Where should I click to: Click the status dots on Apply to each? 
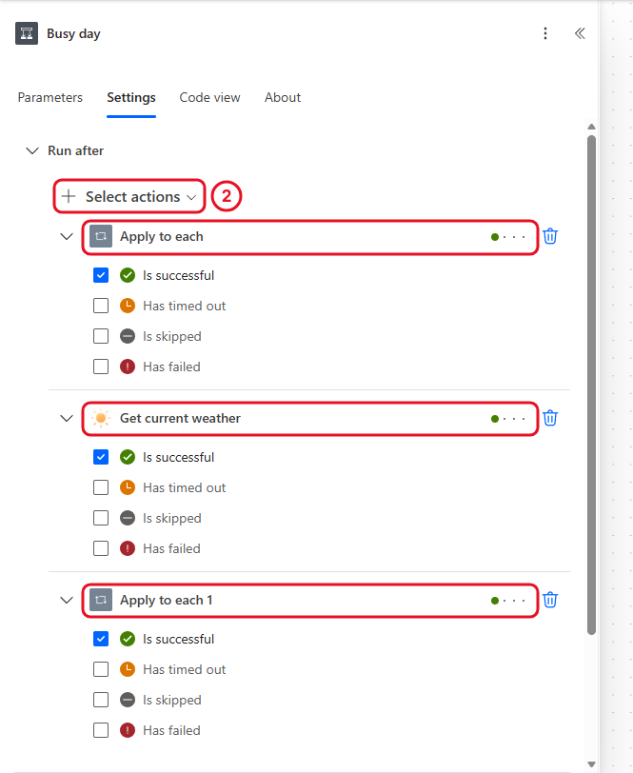click(508, 237)
